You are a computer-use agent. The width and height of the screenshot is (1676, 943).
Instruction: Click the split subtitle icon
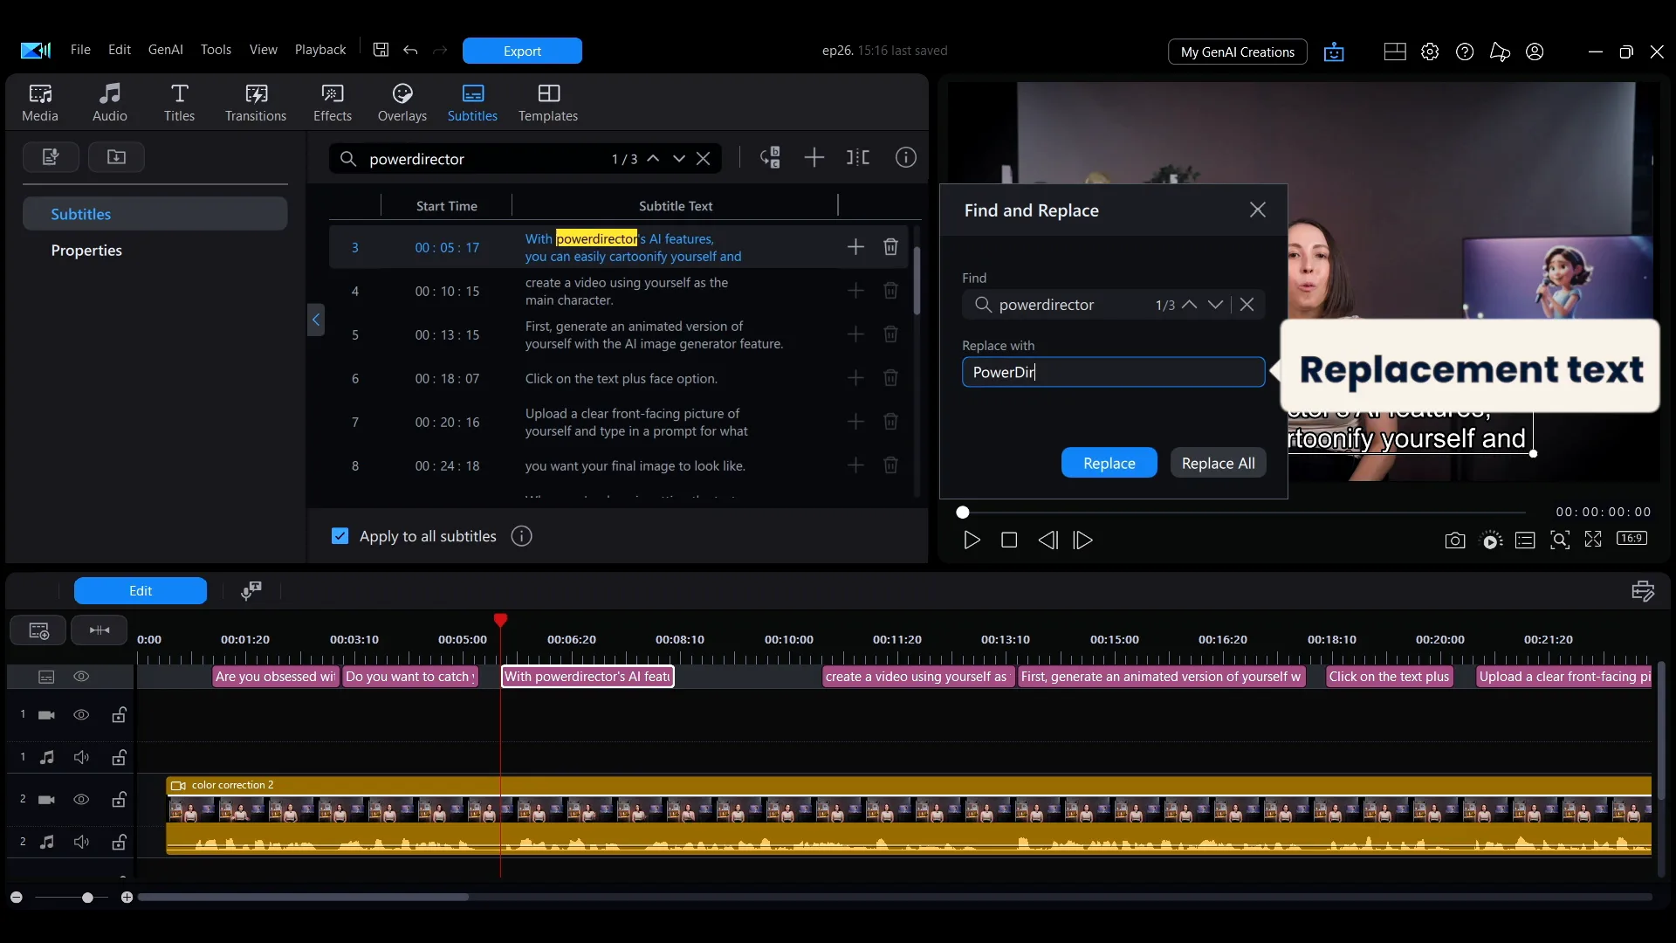[858, 158]
